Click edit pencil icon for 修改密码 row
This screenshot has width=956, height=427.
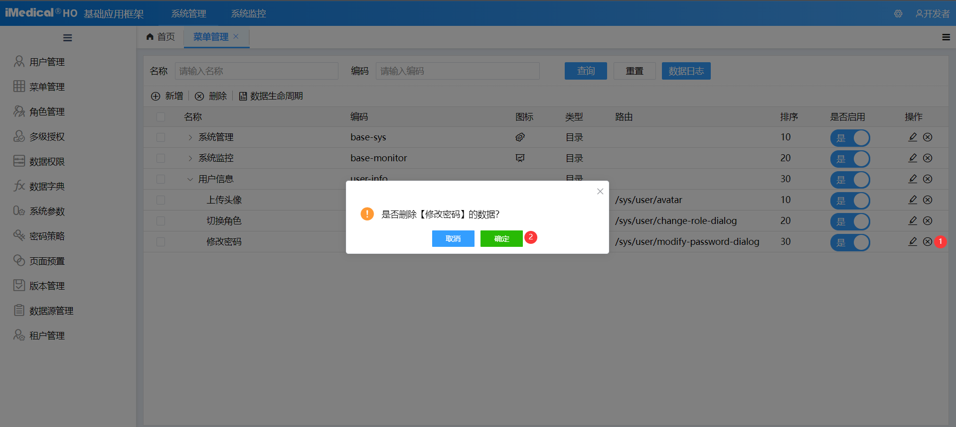(x=913, y=241)
